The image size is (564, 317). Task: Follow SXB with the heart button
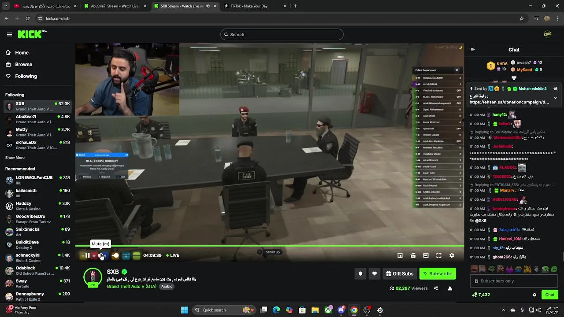(x=375, y=273)
